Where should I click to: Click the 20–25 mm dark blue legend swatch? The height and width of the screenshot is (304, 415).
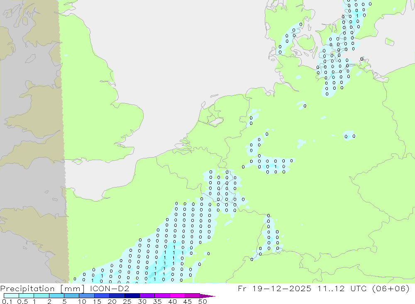(117, 296)
